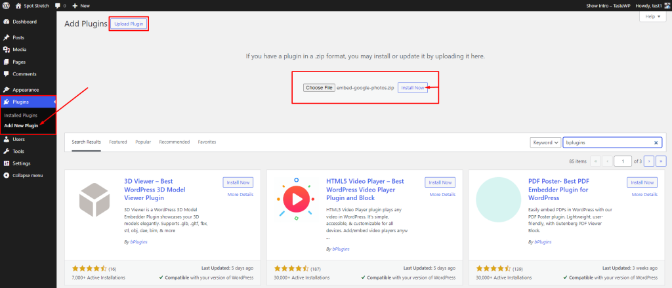
Task: Switch to the Popular tab
Action: [142, 142]
